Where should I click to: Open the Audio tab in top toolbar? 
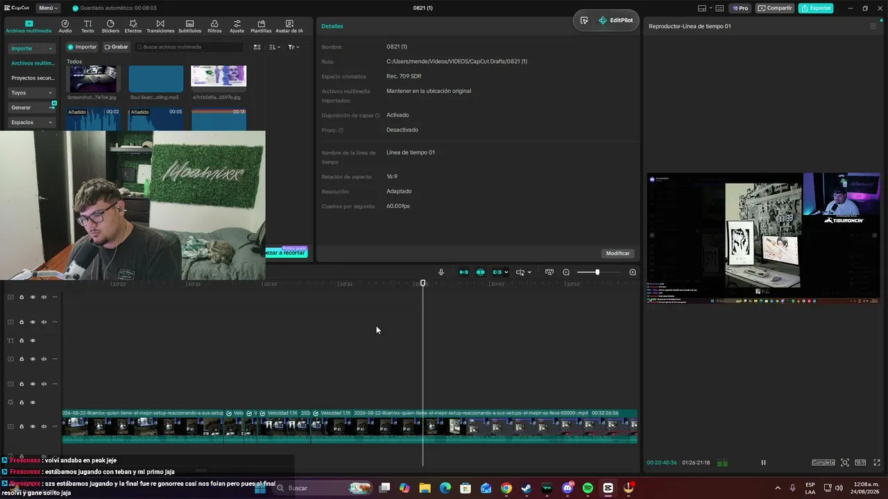65,26
